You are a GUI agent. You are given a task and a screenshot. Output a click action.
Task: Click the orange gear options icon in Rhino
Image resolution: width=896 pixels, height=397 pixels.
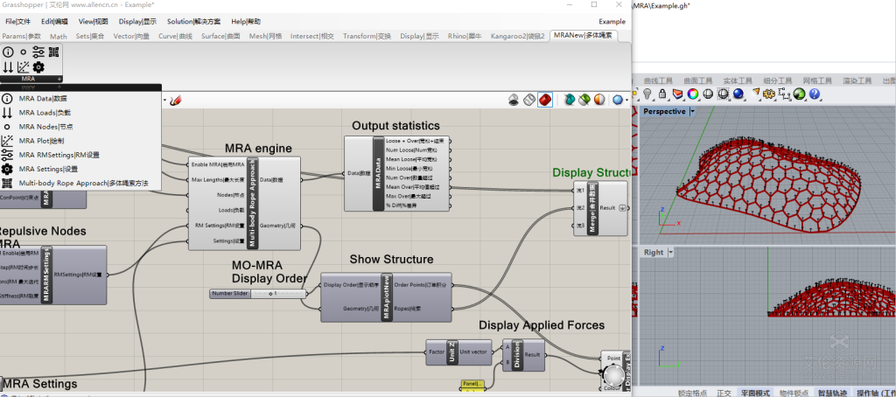(768, 94)
